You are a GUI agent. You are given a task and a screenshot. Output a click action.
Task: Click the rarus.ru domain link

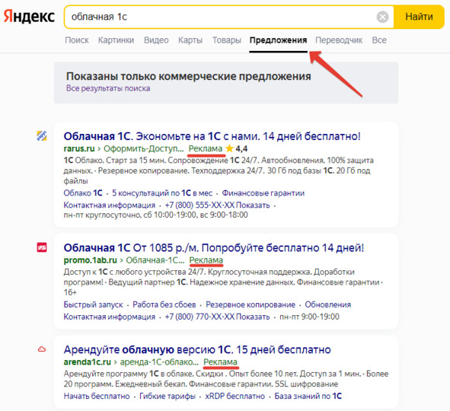pyautogui.click(x=79, y=148)
